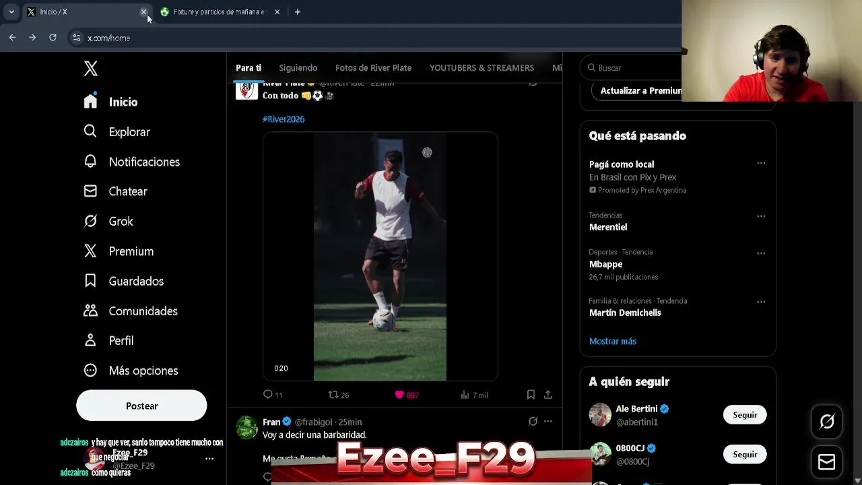Open a new browser tab

pyautogui.click(x=298, y=11)
